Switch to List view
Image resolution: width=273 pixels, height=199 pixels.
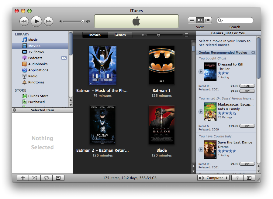tap(192, 20)
